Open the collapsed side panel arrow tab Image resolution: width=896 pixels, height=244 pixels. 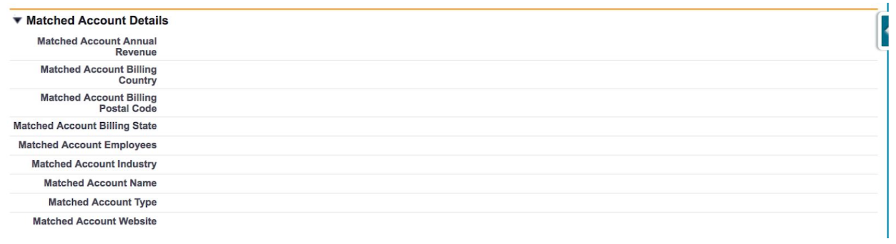point(885,31)
